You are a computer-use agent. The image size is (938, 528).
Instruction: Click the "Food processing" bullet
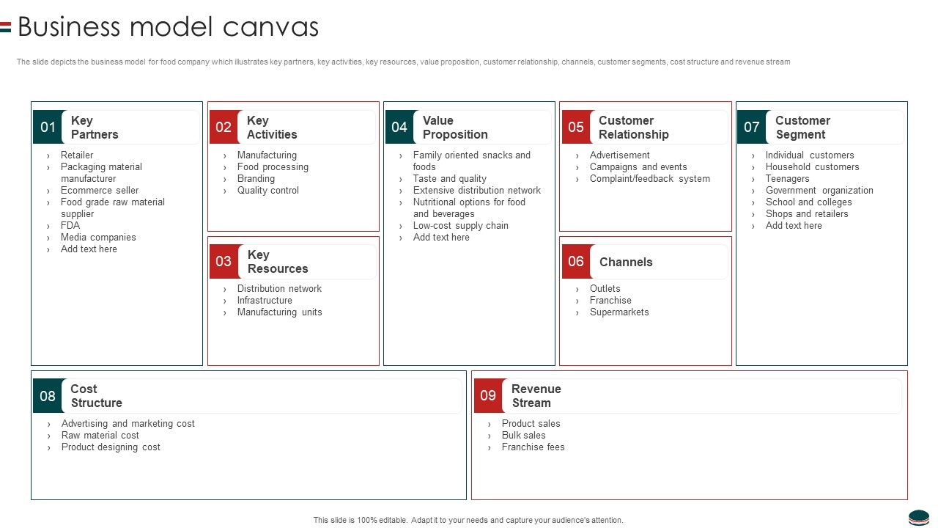[273, 167]
